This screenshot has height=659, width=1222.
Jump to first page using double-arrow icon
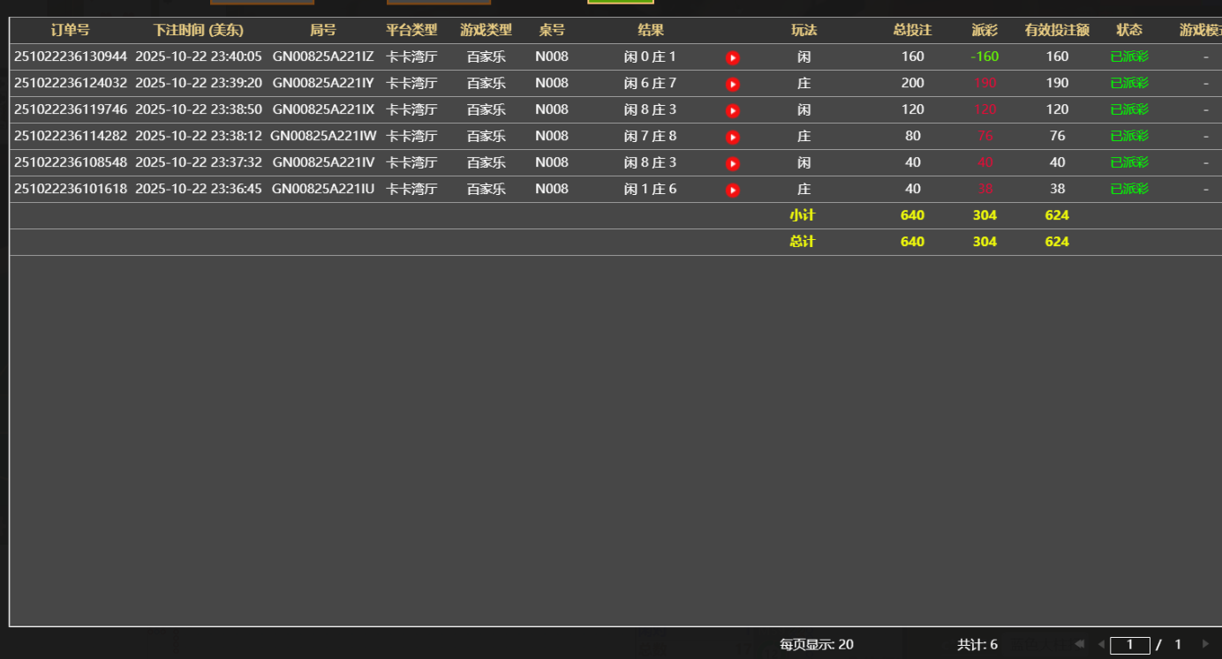tap(1078, 644)
